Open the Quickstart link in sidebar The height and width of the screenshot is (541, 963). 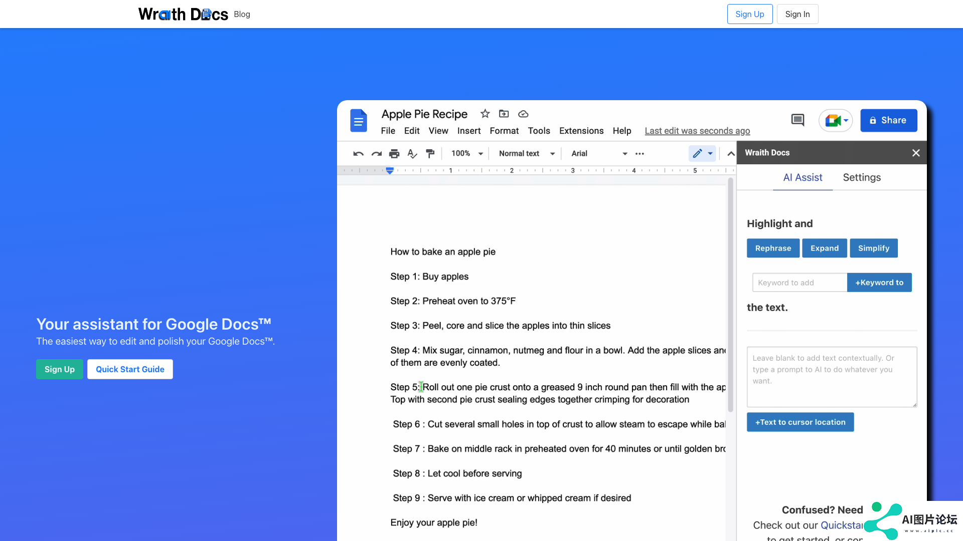pos(842,525)
